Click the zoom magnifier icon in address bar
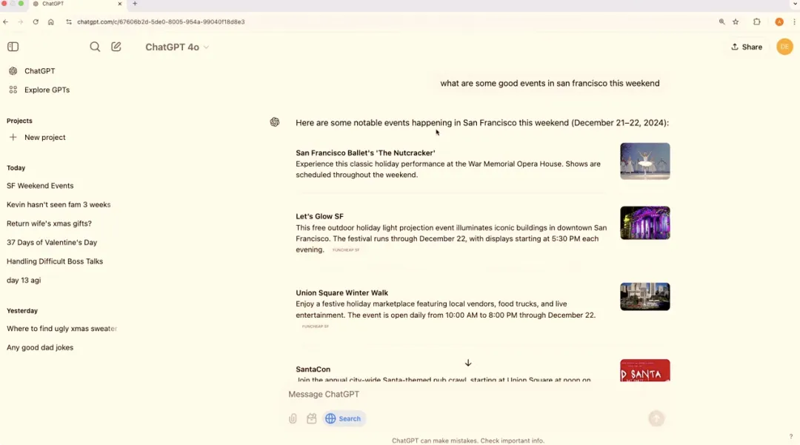Viewport: 800px width, 445px height. (x=722, y=22)
